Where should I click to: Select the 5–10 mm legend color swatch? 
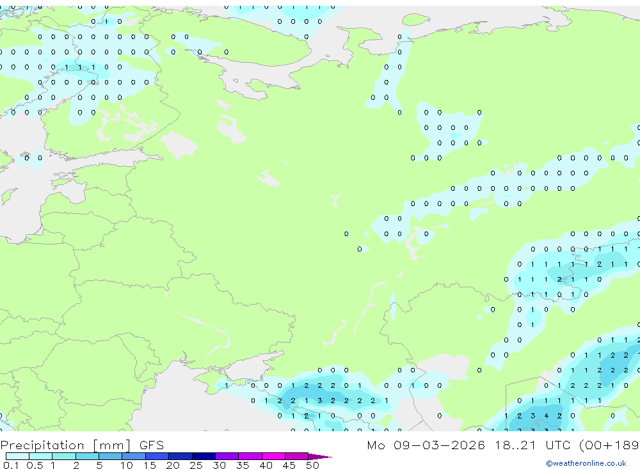110,456
